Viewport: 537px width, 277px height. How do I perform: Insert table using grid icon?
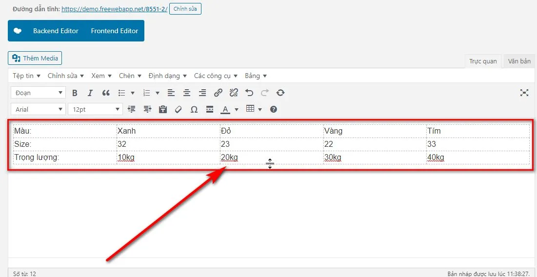(x=250, y=109)
